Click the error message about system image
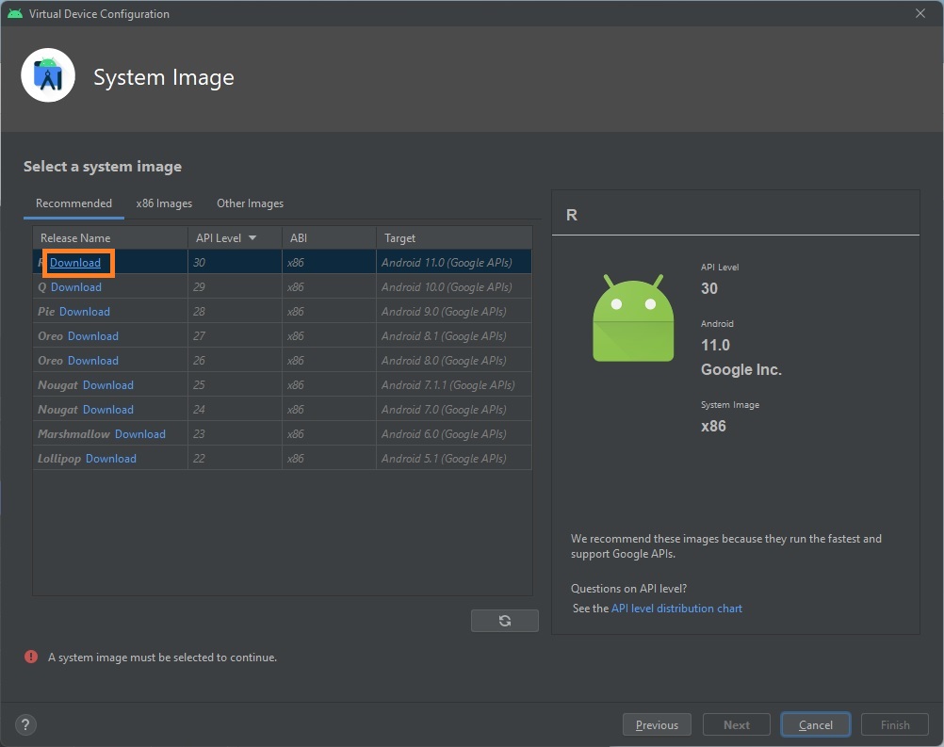Viewport: 944px width, 747px height. 163,658
